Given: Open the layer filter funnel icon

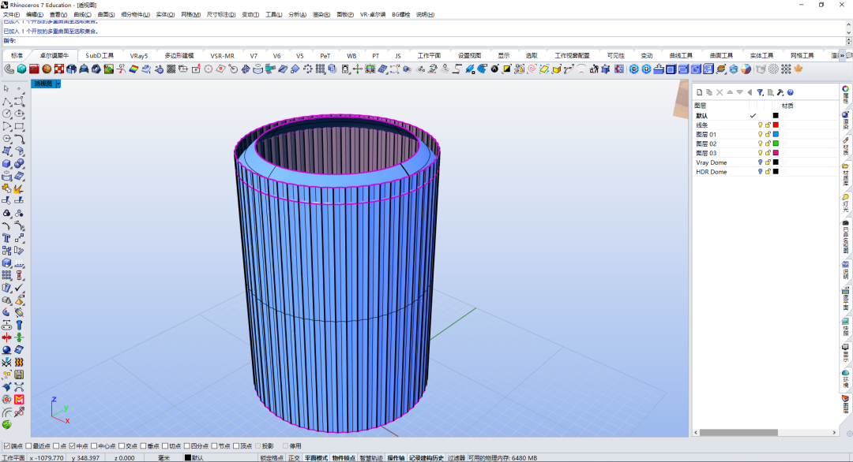Looking at the screenshot, I should [x=760, y=92].
